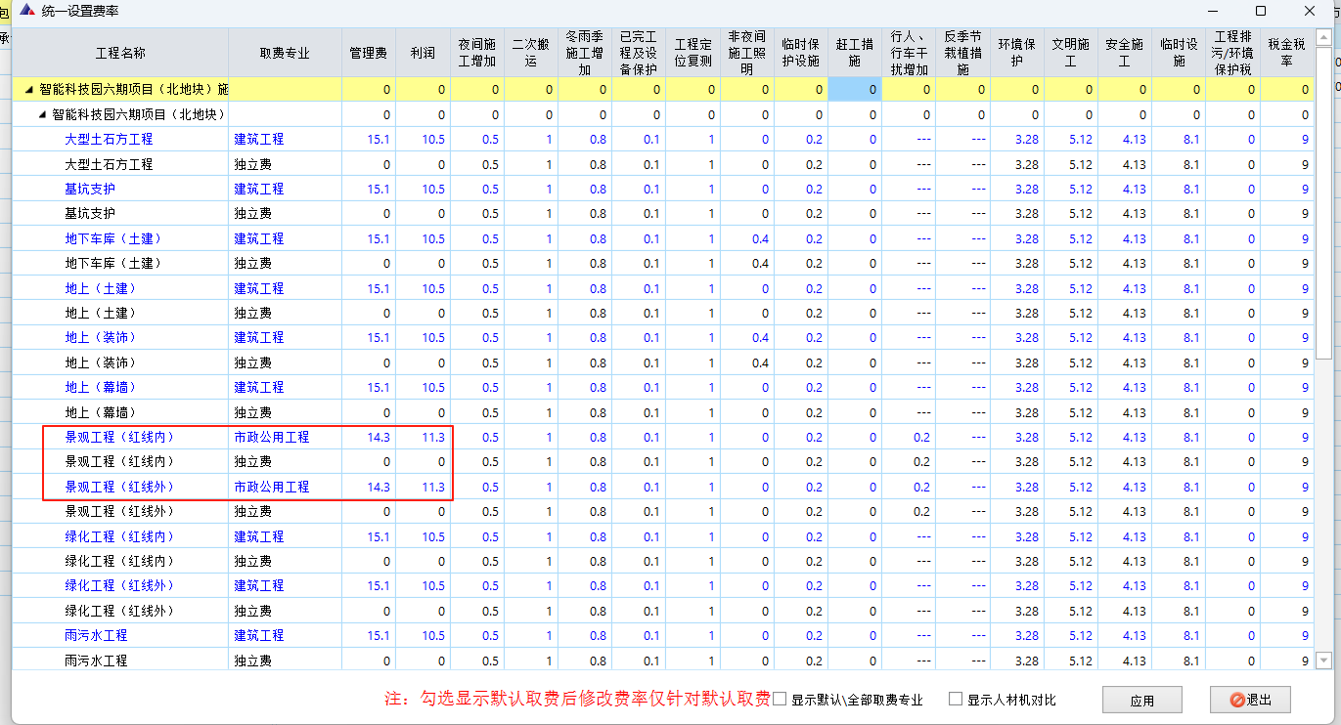The width and height of the screenshot is (1341, 725).
Task: Select highlighted 赶工措施 cell in yellow row
Action: tap(854, 90)
